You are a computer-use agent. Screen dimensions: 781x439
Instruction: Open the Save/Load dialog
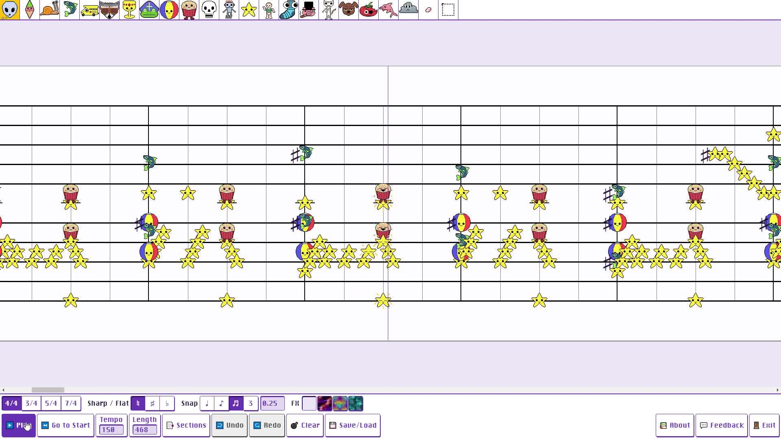[x=353, y=425]
